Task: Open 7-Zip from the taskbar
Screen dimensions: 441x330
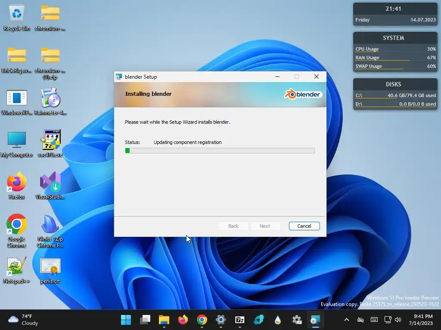Action: coord(239,320)
